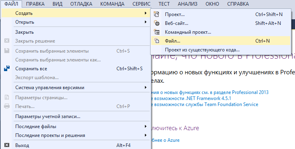Open Team Foundation Service features link
Image resolution: width=295 pixels, height=149 pixels.
click(205, 104)
